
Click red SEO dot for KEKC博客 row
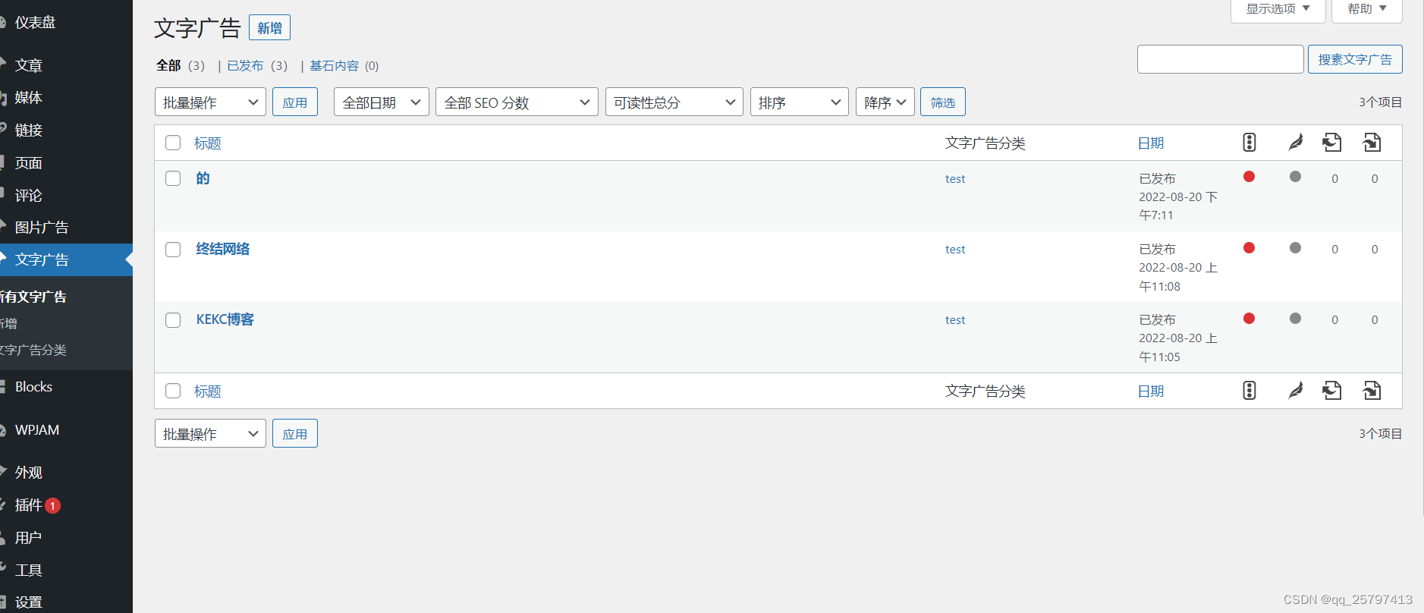tap(1250, 319)
